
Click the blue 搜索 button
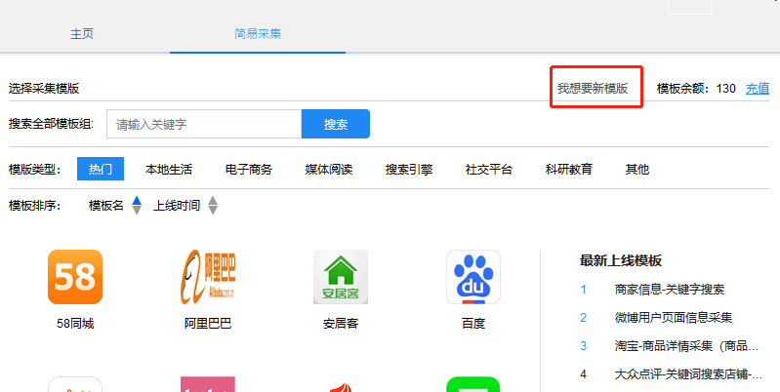click(x=336, y=124)
